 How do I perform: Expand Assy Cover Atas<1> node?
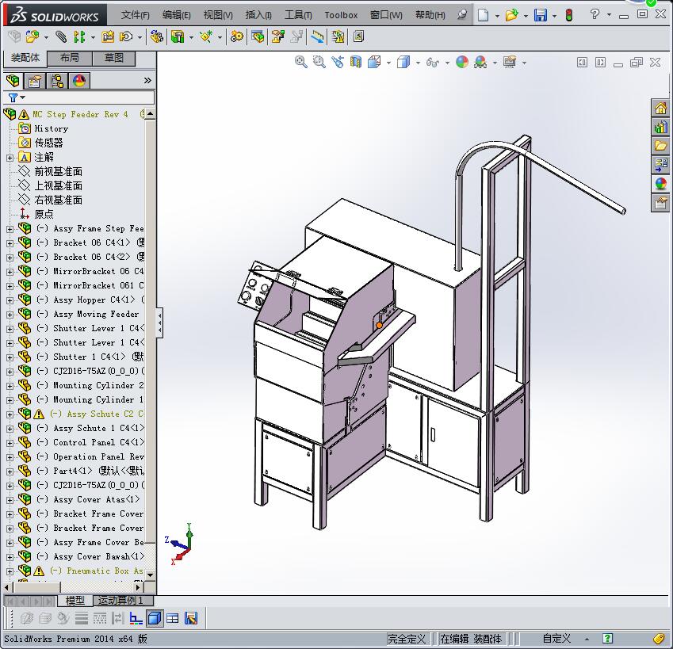tap(10, 500)
